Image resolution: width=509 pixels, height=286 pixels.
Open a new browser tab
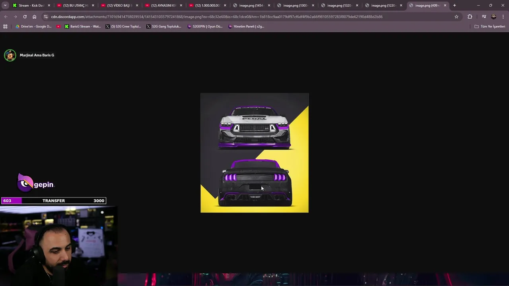(x=455, y=6)
